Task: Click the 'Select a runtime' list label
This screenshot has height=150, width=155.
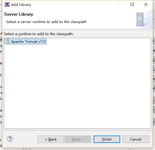Action: tap(39, 34)
